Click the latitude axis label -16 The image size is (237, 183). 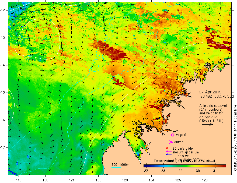(x=3, y=120)
